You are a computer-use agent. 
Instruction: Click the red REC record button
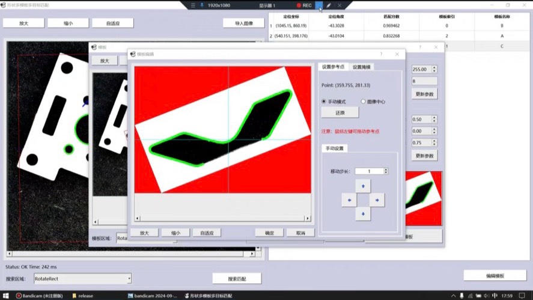click(304, 5)
